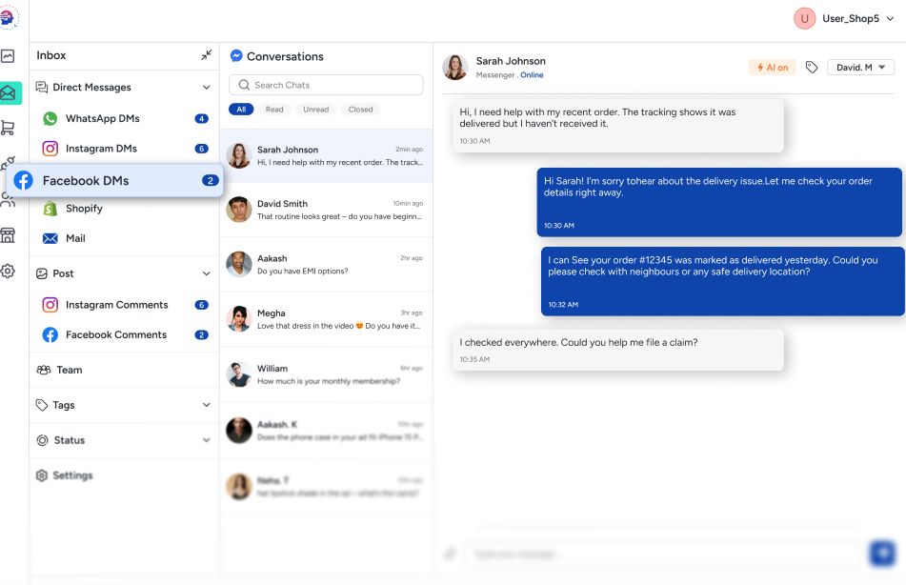Collapse the Inbox panel with arrows icon

pos(207,55)
